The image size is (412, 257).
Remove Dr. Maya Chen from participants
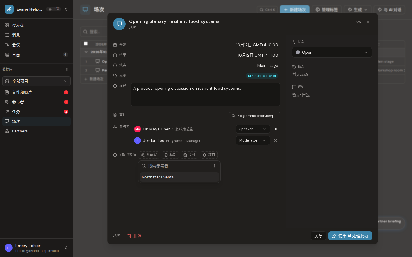(276, 129)
